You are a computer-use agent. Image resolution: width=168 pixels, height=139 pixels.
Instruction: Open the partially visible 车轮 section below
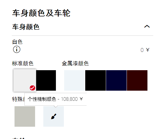tap(18, 138)
